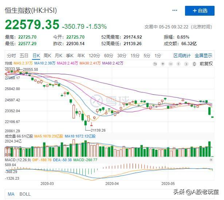Click the 2020-05 date axis label
This screenshot has height=200, width=224.
168,184
